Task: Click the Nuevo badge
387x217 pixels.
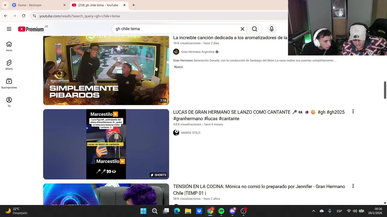Action: (178, 67)
